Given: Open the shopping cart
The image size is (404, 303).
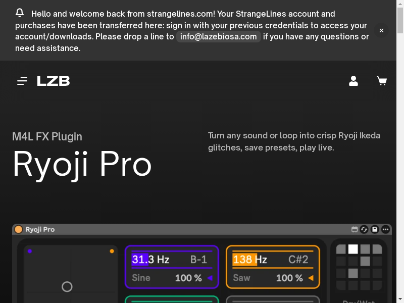Looking at the screenshot, I should coord(382,81).
